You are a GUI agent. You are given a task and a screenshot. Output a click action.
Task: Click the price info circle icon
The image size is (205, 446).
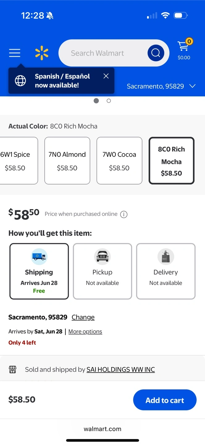[x=124, y=214]
